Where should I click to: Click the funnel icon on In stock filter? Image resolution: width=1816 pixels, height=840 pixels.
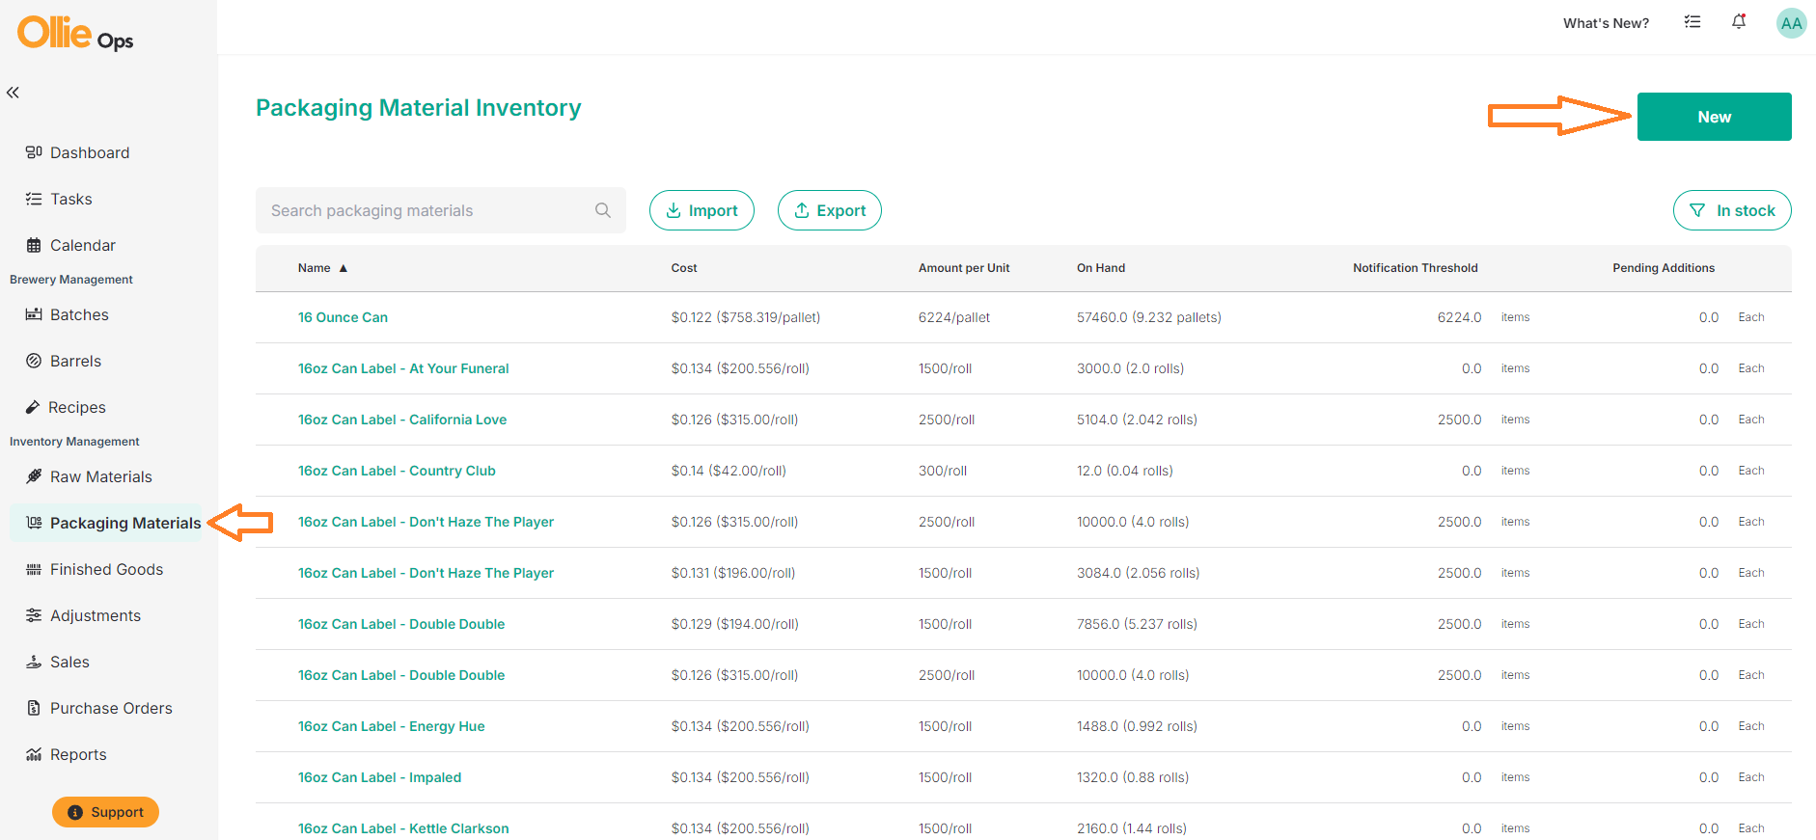coord(1697,210)
